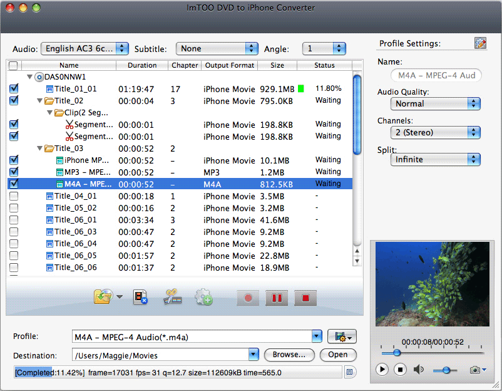Open the dropdown arrow next to load DVD icon

[120, 297]
